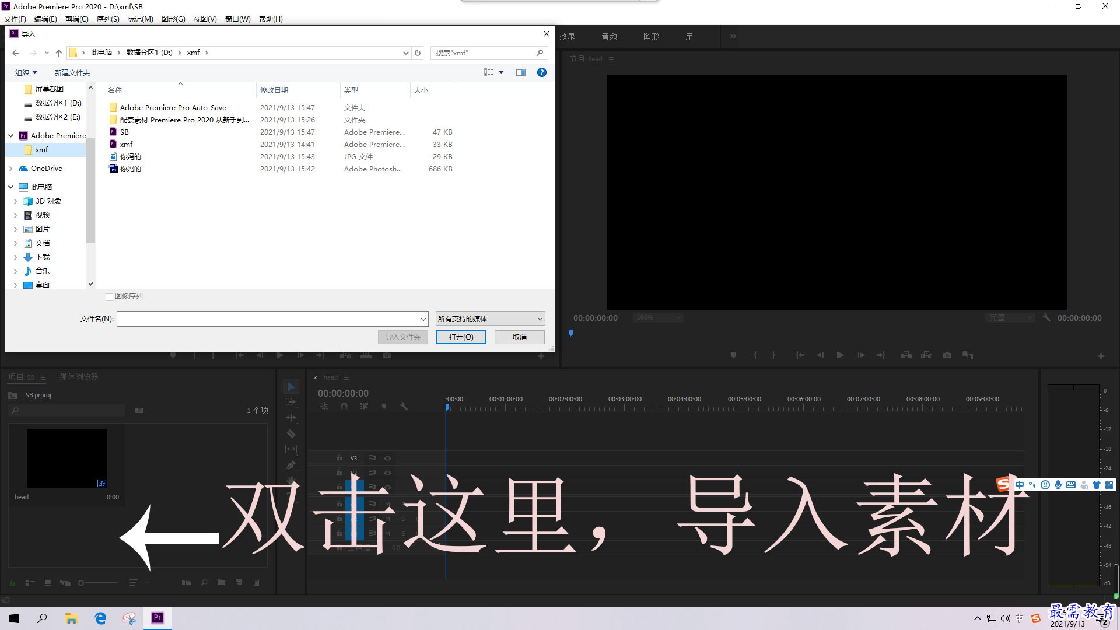Add marker in the Program monitor
The image size is (1120, 630).
pos(733,355)
